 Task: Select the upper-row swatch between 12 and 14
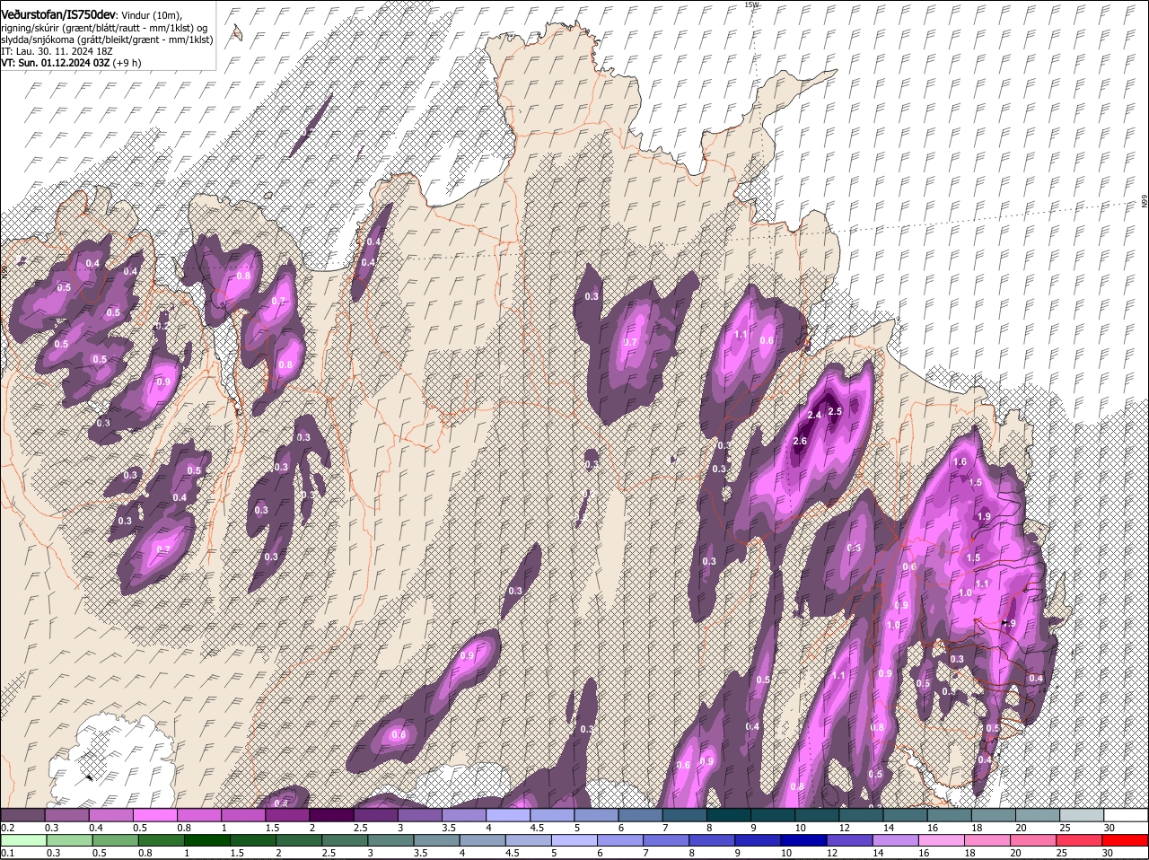click(860, 815)
